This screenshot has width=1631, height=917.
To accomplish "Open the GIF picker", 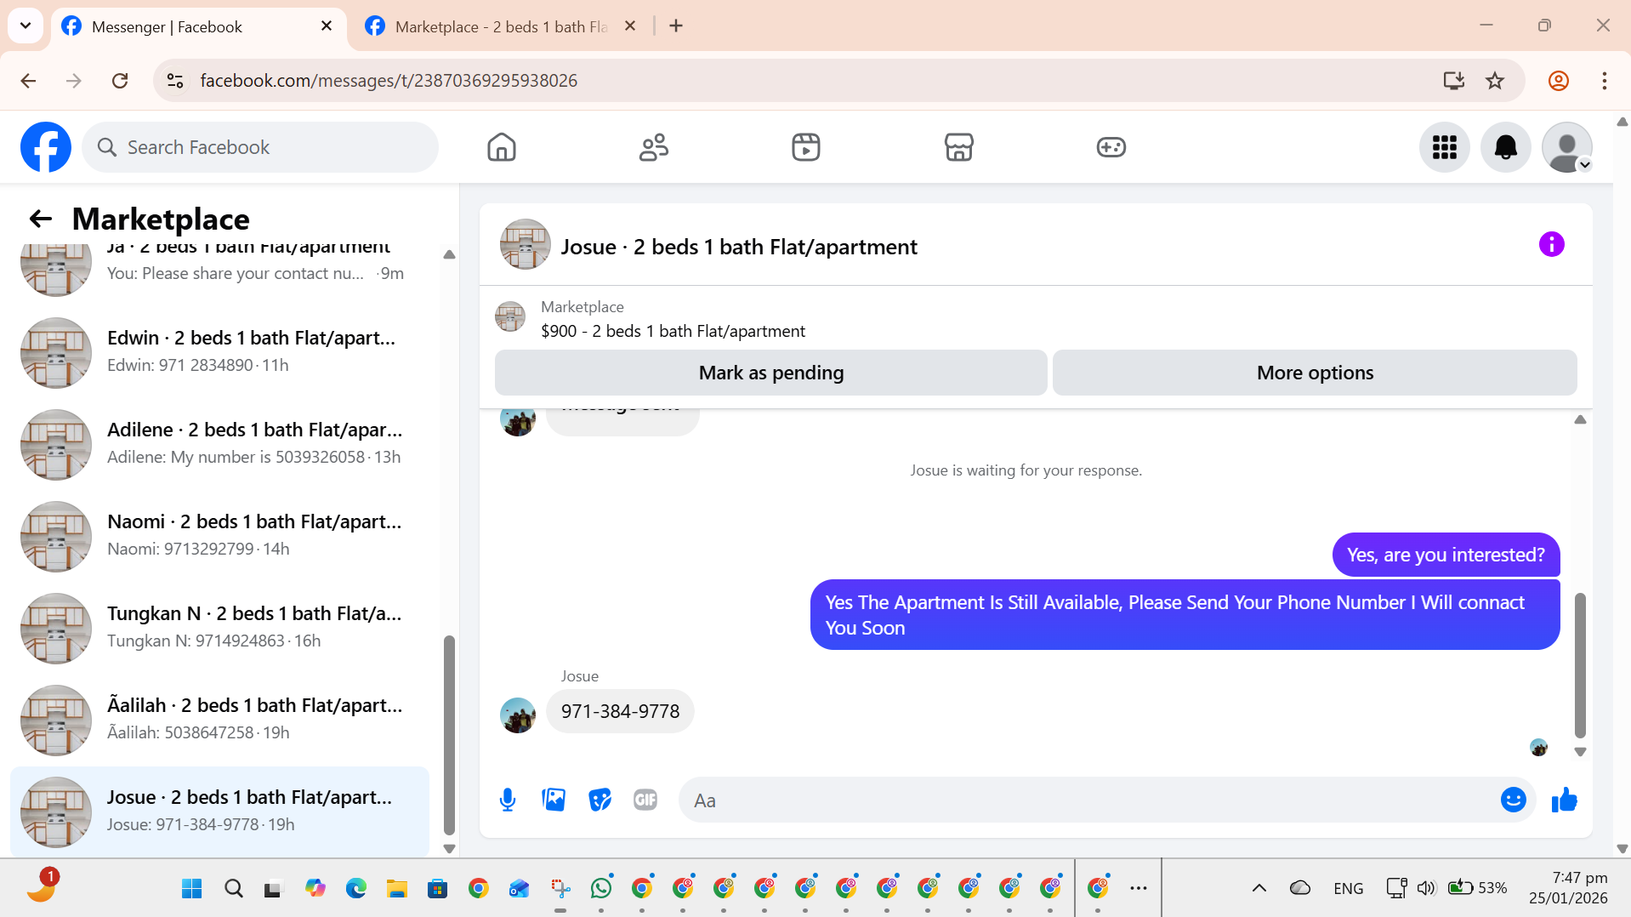I will pos(645,800).
